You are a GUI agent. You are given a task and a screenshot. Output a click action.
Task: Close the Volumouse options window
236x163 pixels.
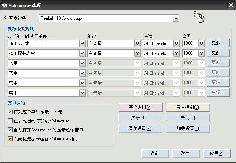pos(231,5)
